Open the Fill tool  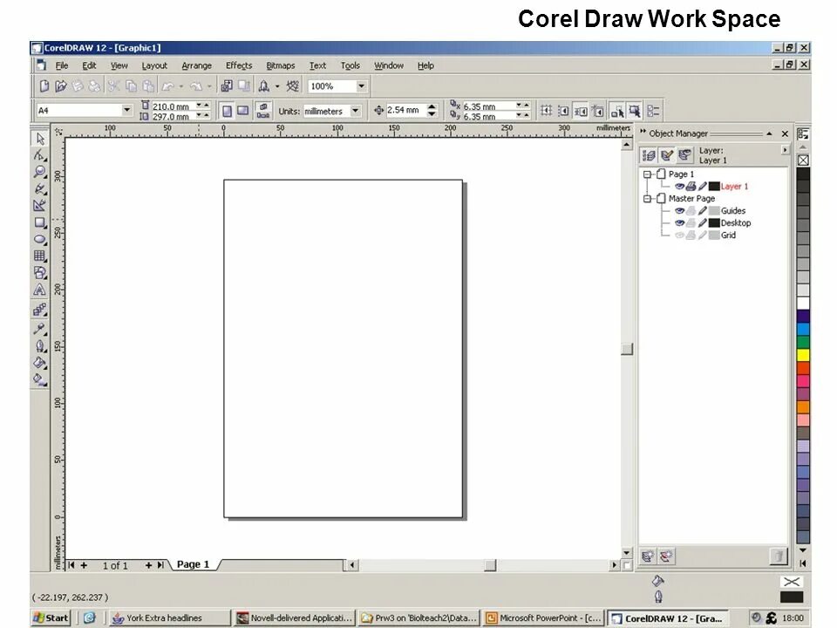point(39,363)
